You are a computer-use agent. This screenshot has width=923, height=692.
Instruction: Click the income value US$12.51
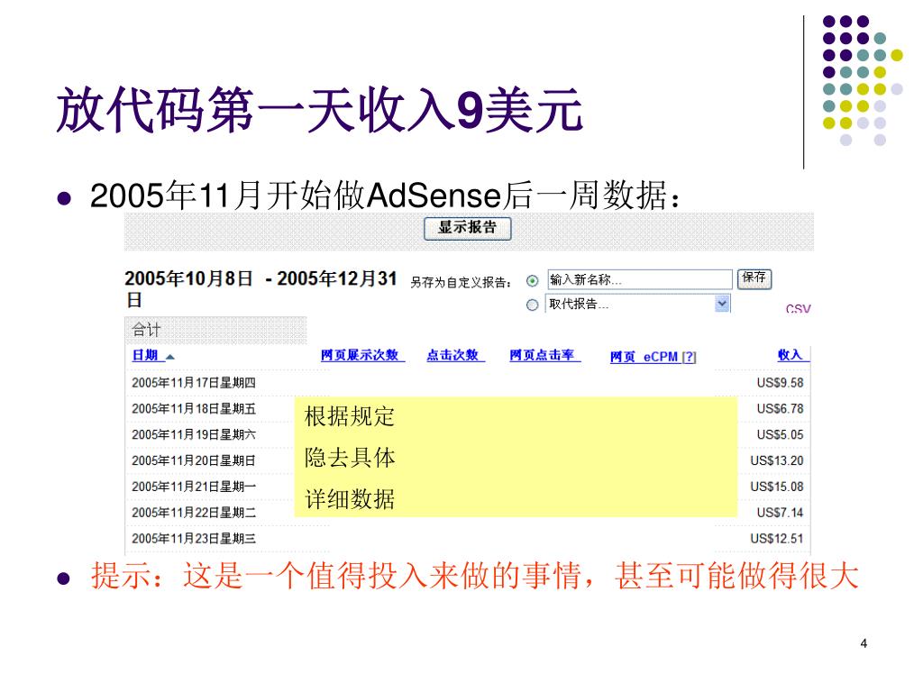pyautogui.click(x=776, y=538)
